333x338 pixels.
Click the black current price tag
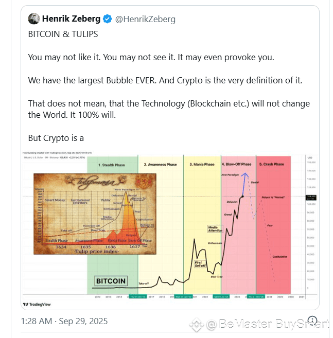pyautogui.click(x=311, y=197)
